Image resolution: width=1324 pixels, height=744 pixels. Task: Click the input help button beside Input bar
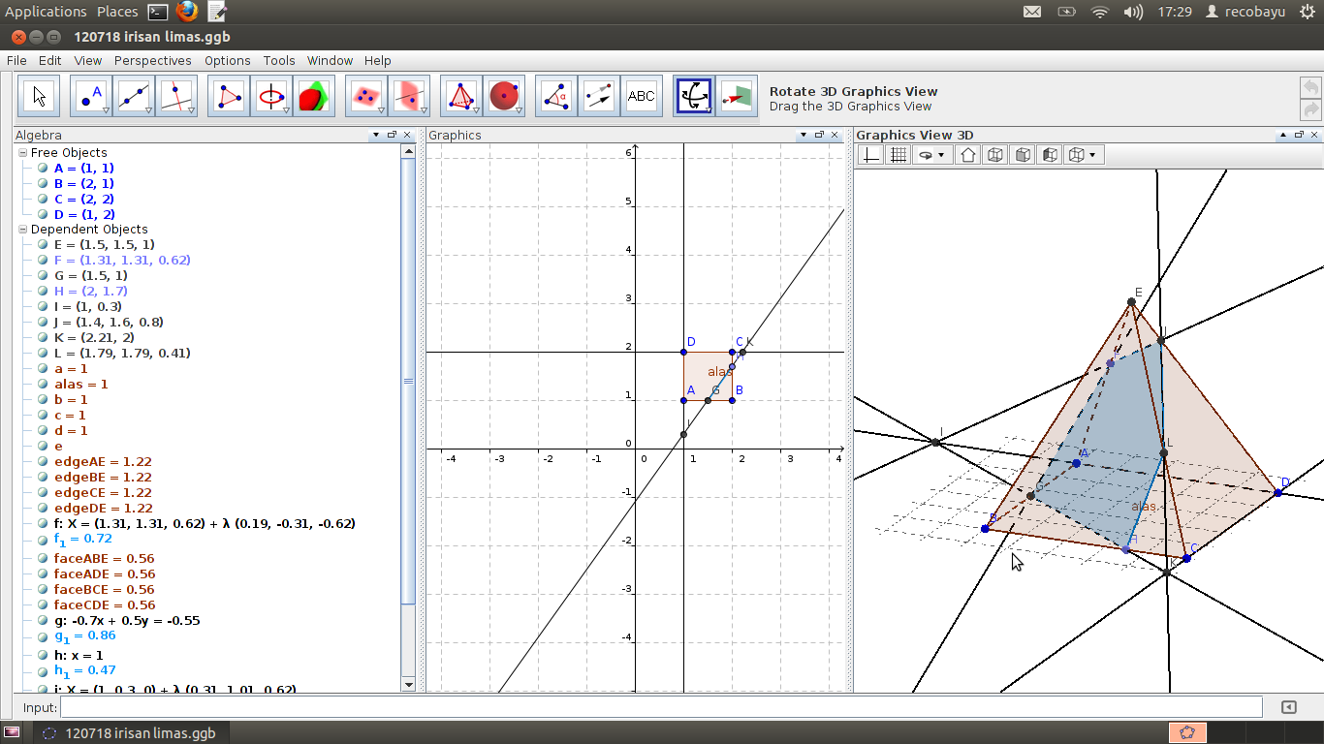click(x=1288, y=706)
